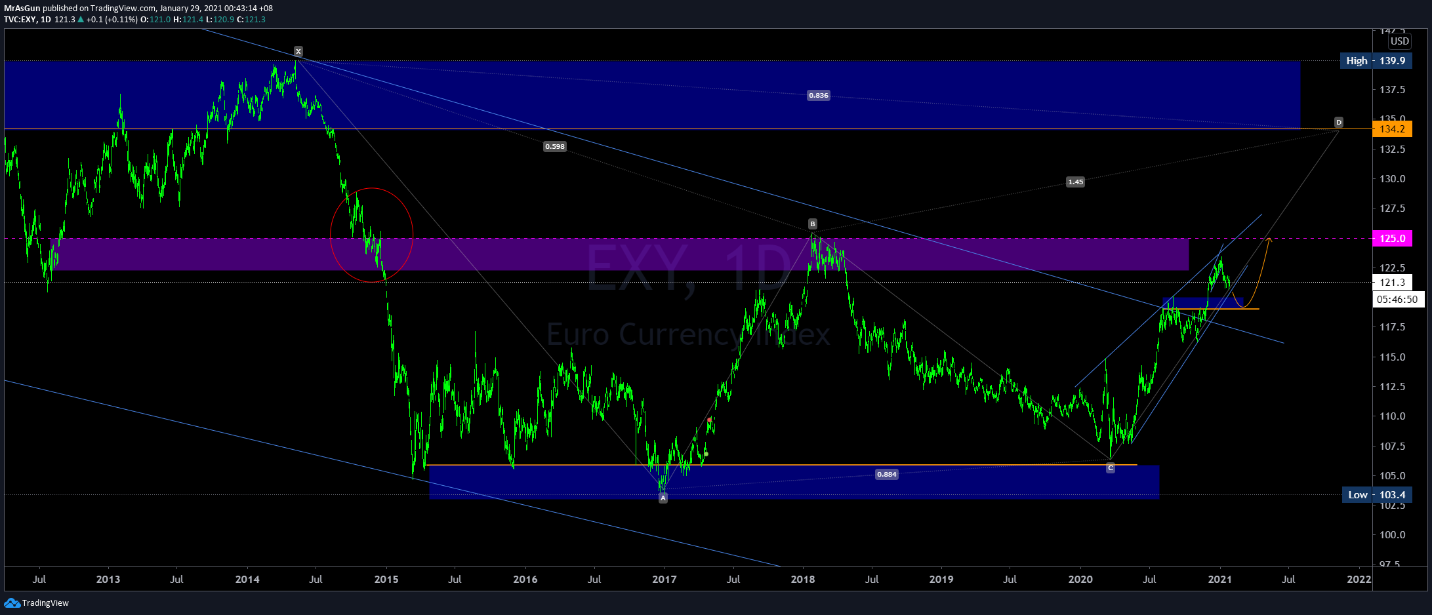This screenshot has width=1432, height=615.
Task: Select the B point marker at the 2018 peak
Action: point(813,224)
